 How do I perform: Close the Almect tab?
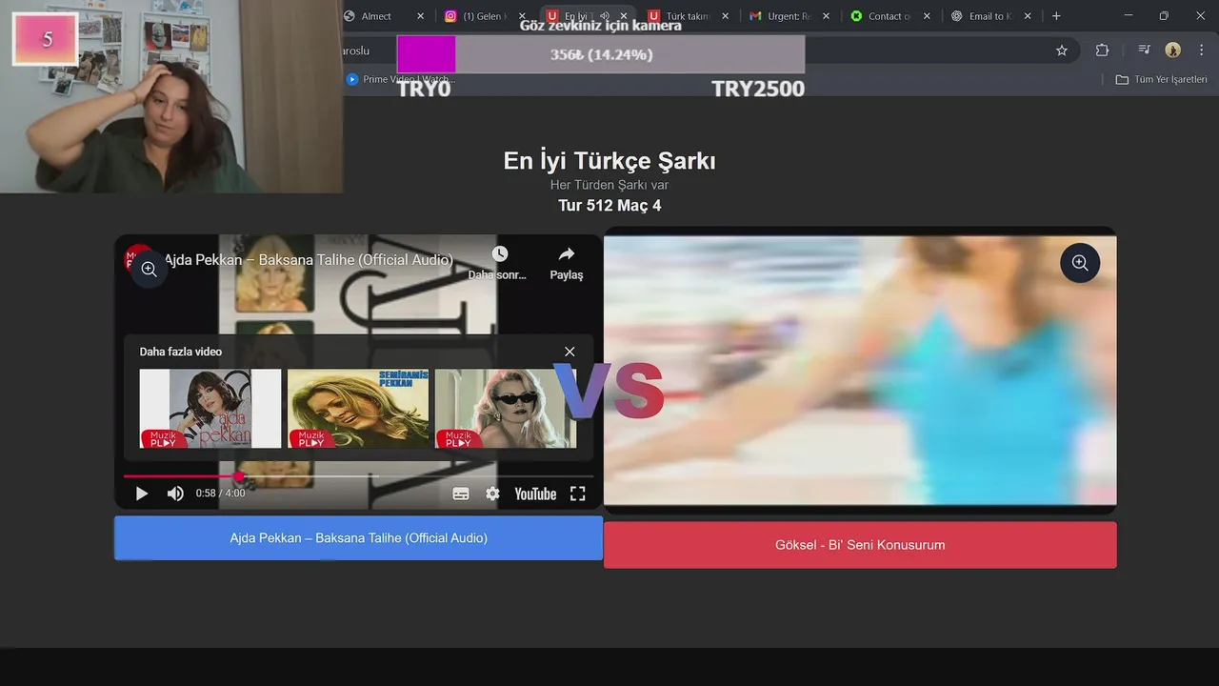pos(420,16)
